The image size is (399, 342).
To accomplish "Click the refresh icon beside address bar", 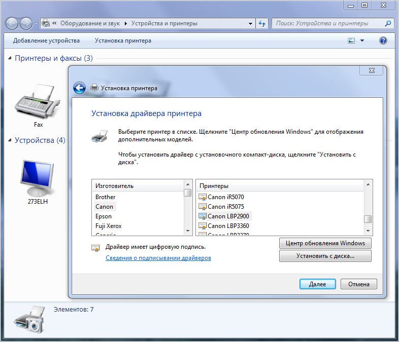I will pyautogui.click(x=262, y=23).
